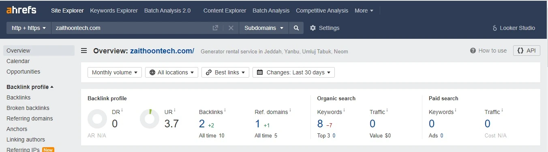The width and height of the screenshot is (548, 152).
Task: Select Overview in sidebar
Action: pyautogui.click(x=39, y=51)
